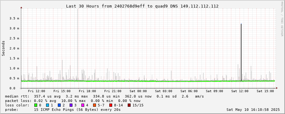This screenshot has width=285, height=114.
Task: Click the Sat 15:00 time axis label
Action: click(x=265, y=91)
